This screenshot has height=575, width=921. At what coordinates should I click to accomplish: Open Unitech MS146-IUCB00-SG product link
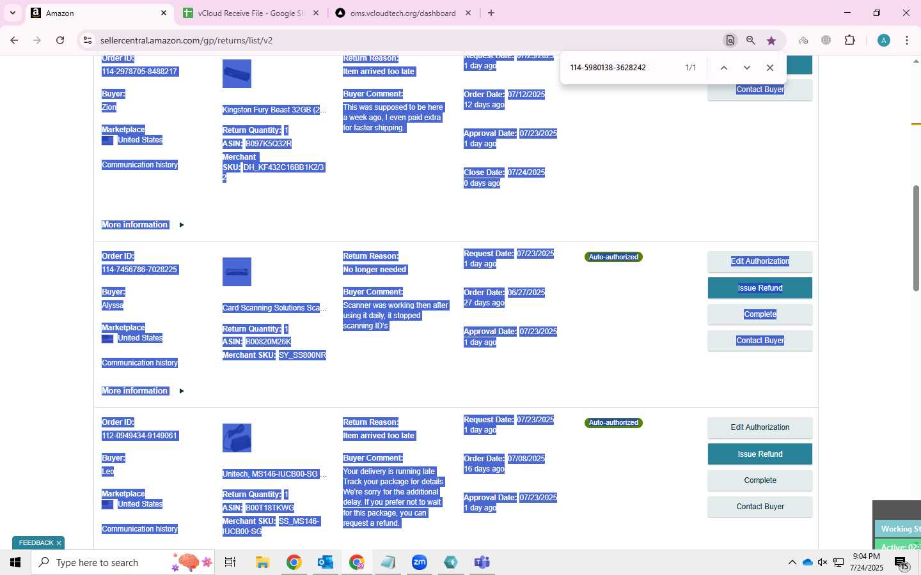point(274,474)
